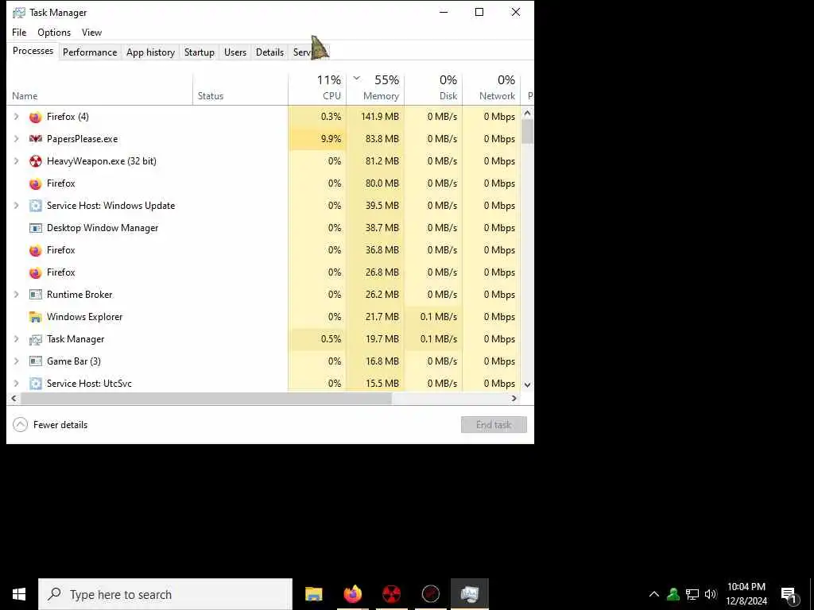The height and width of the screenshot is (610, 814).
Task: Expand the Game Bar (3) group
Action: pos(16,361)
